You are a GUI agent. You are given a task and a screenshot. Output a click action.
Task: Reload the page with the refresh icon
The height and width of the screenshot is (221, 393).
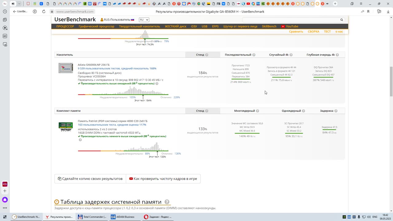[44, 11]
